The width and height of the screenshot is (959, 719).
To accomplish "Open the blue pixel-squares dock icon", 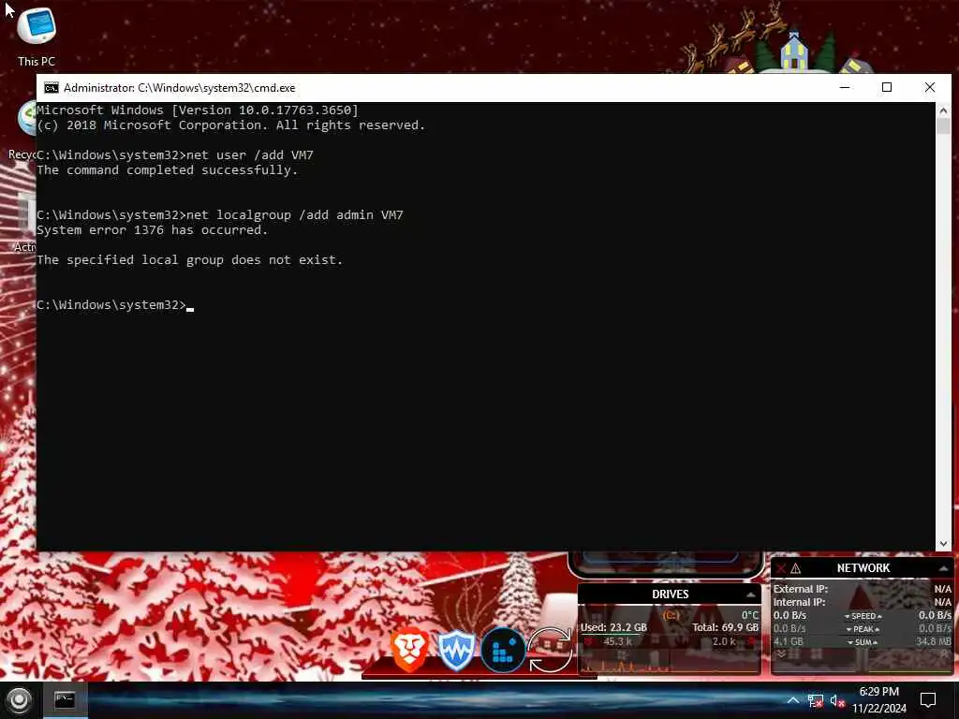I will point(503,651).
